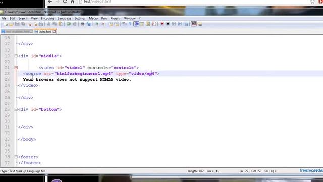Collapse the div id="bottom" fold marker
The height and width of the screenshot is (182, 323).
(16, 109)
